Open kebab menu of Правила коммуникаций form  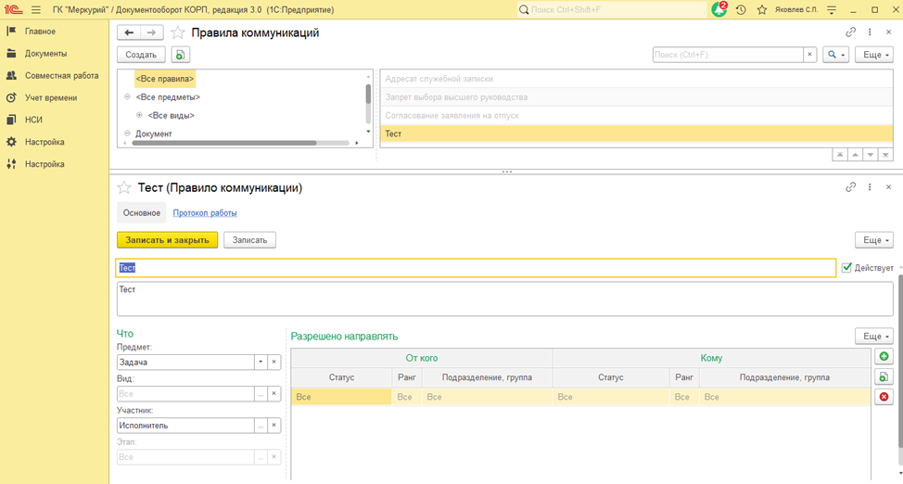coord(870,32)
